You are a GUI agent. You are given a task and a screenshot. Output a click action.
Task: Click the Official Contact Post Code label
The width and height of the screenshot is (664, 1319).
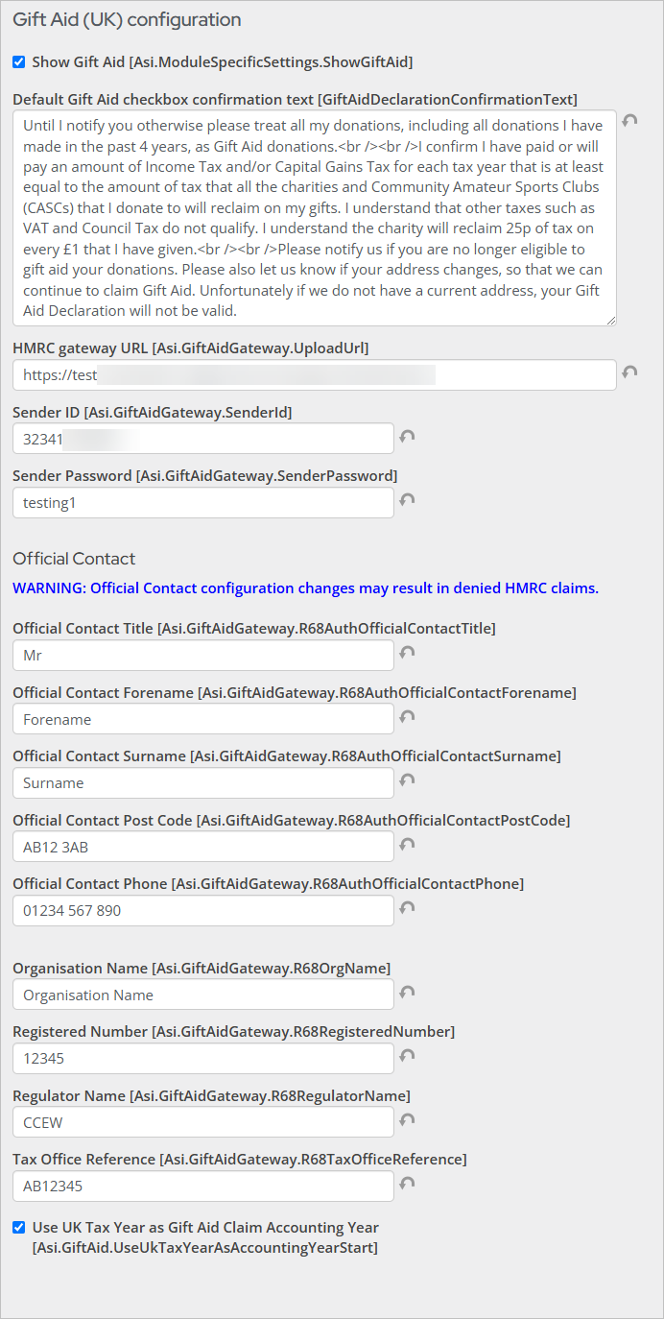click(x=292, y=821)
